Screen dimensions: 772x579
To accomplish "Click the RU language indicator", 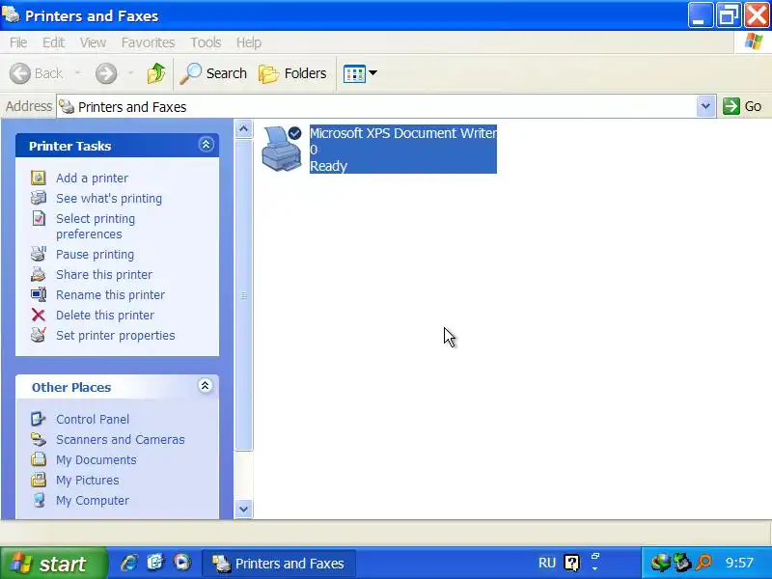I will [x=546, y=563].
